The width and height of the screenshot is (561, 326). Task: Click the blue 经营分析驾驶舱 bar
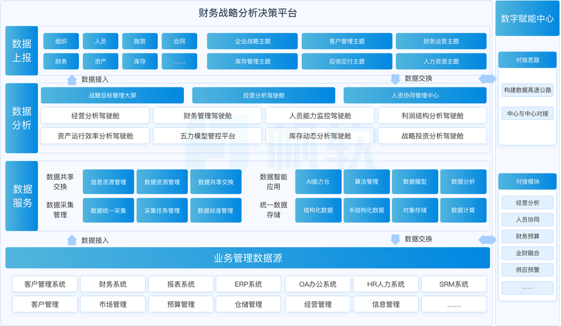coord(264,95)
